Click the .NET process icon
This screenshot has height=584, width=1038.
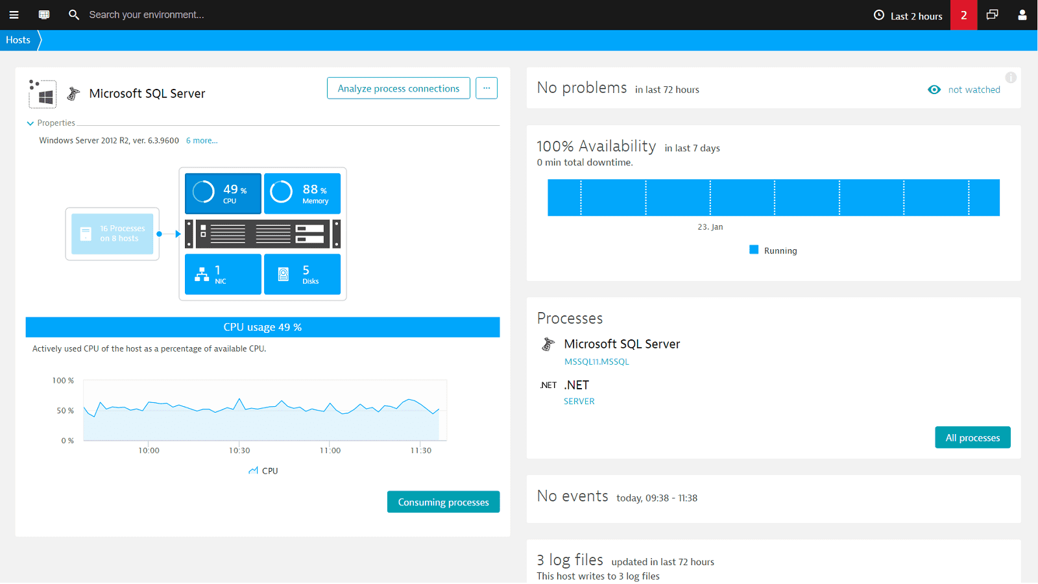[548, 385]
